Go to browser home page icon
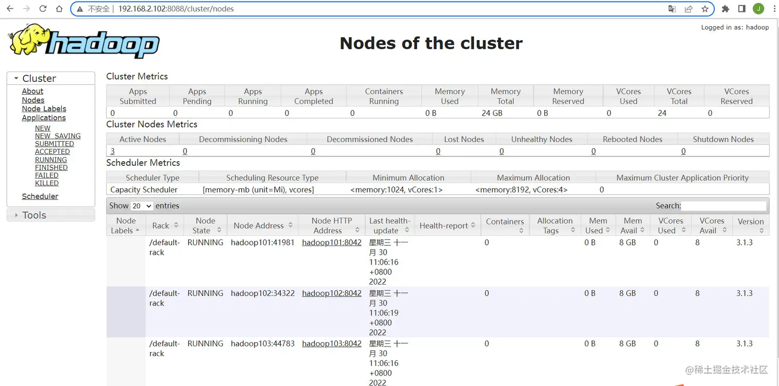Screen dimensions: 779x386 59,9
